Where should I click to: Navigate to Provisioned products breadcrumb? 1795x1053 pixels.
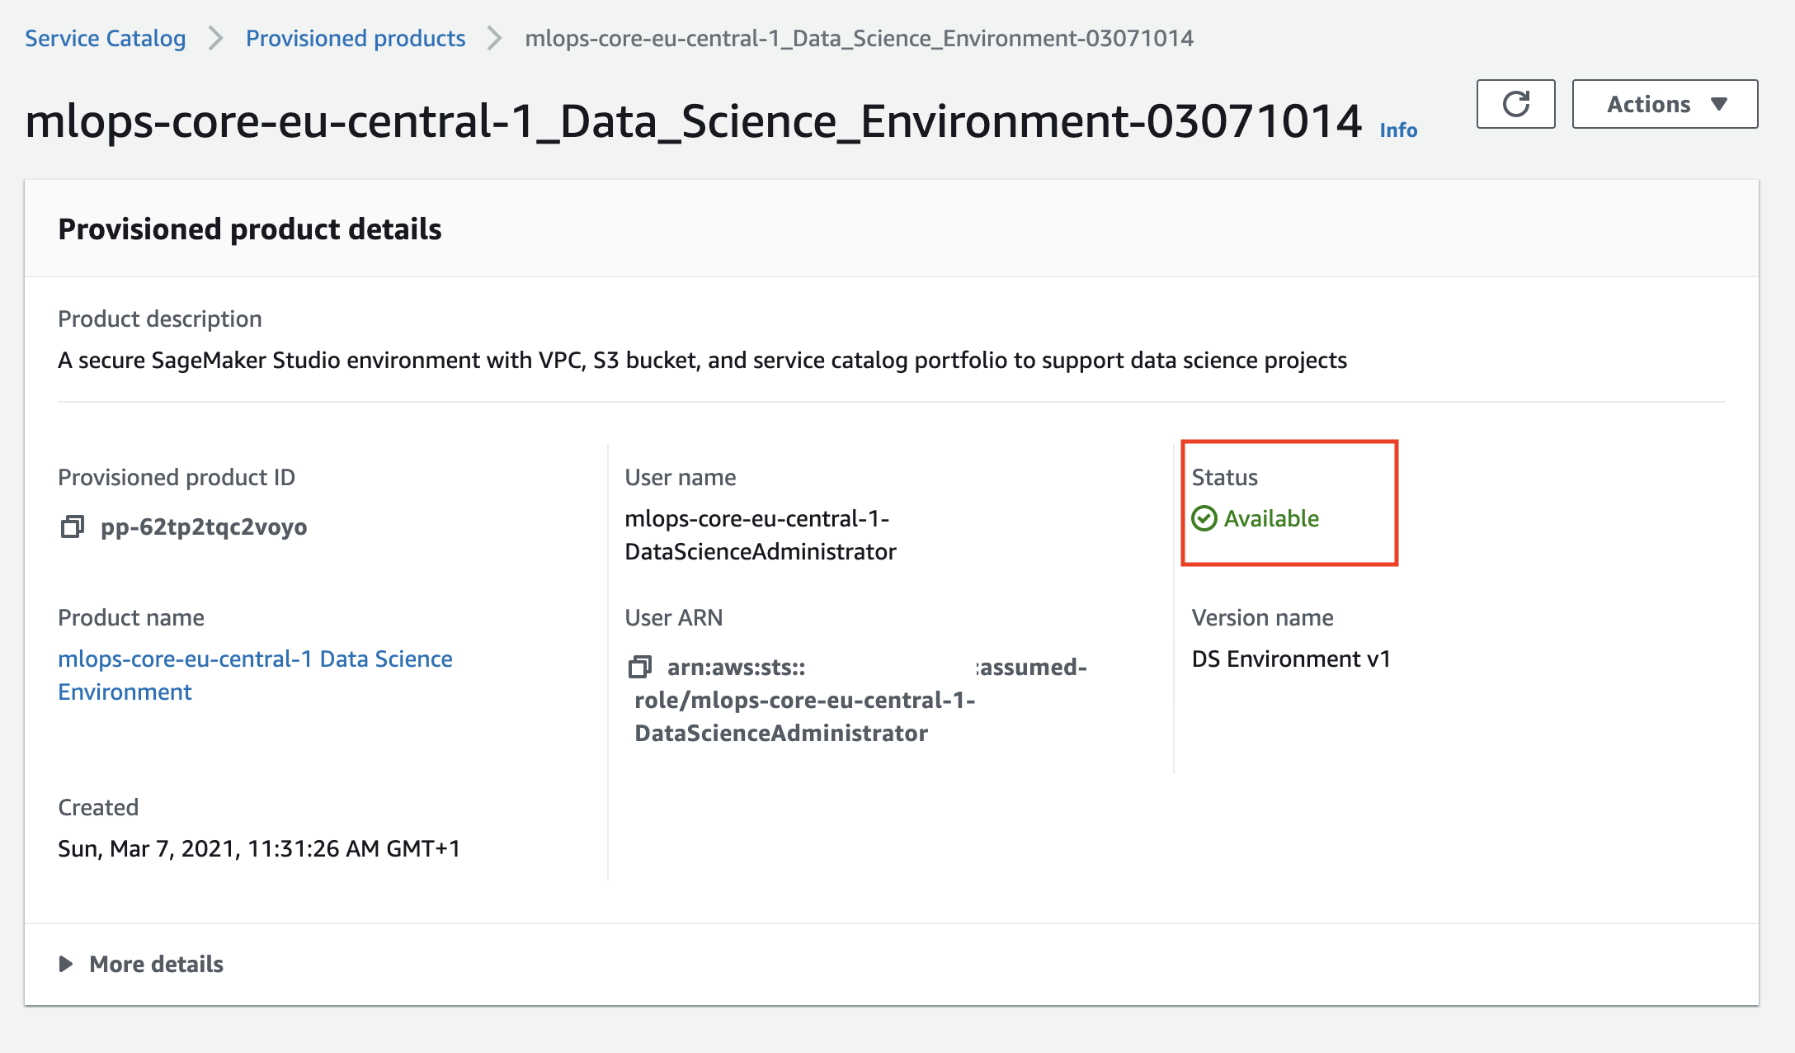(356, 38)
